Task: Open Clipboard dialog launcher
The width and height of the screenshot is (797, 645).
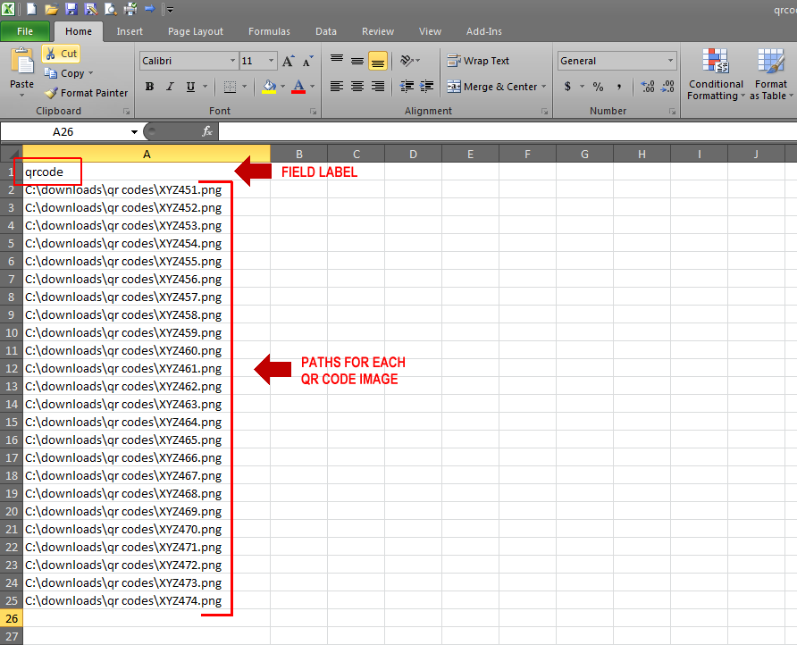Action: 126,112
